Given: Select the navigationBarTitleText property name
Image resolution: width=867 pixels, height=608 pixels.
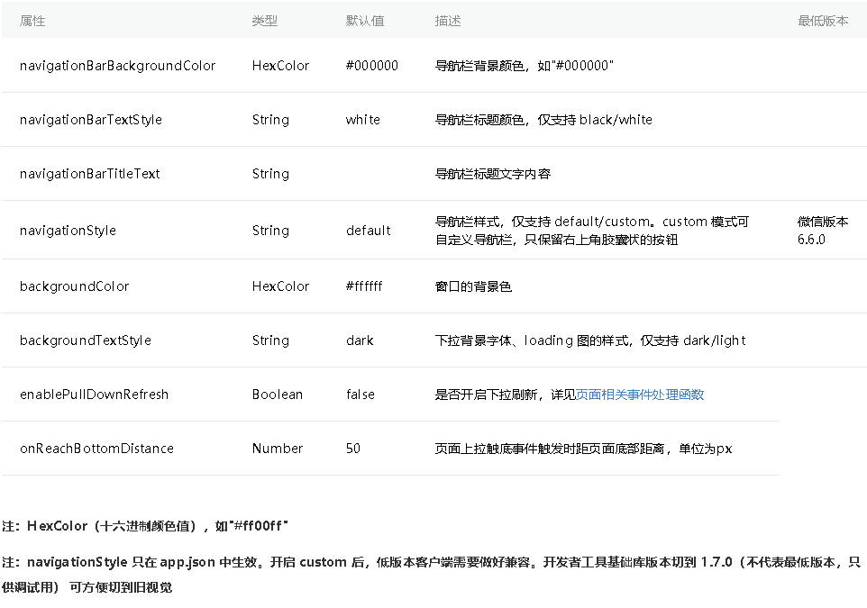Looking at the screenshot, I should pos(89,174).
